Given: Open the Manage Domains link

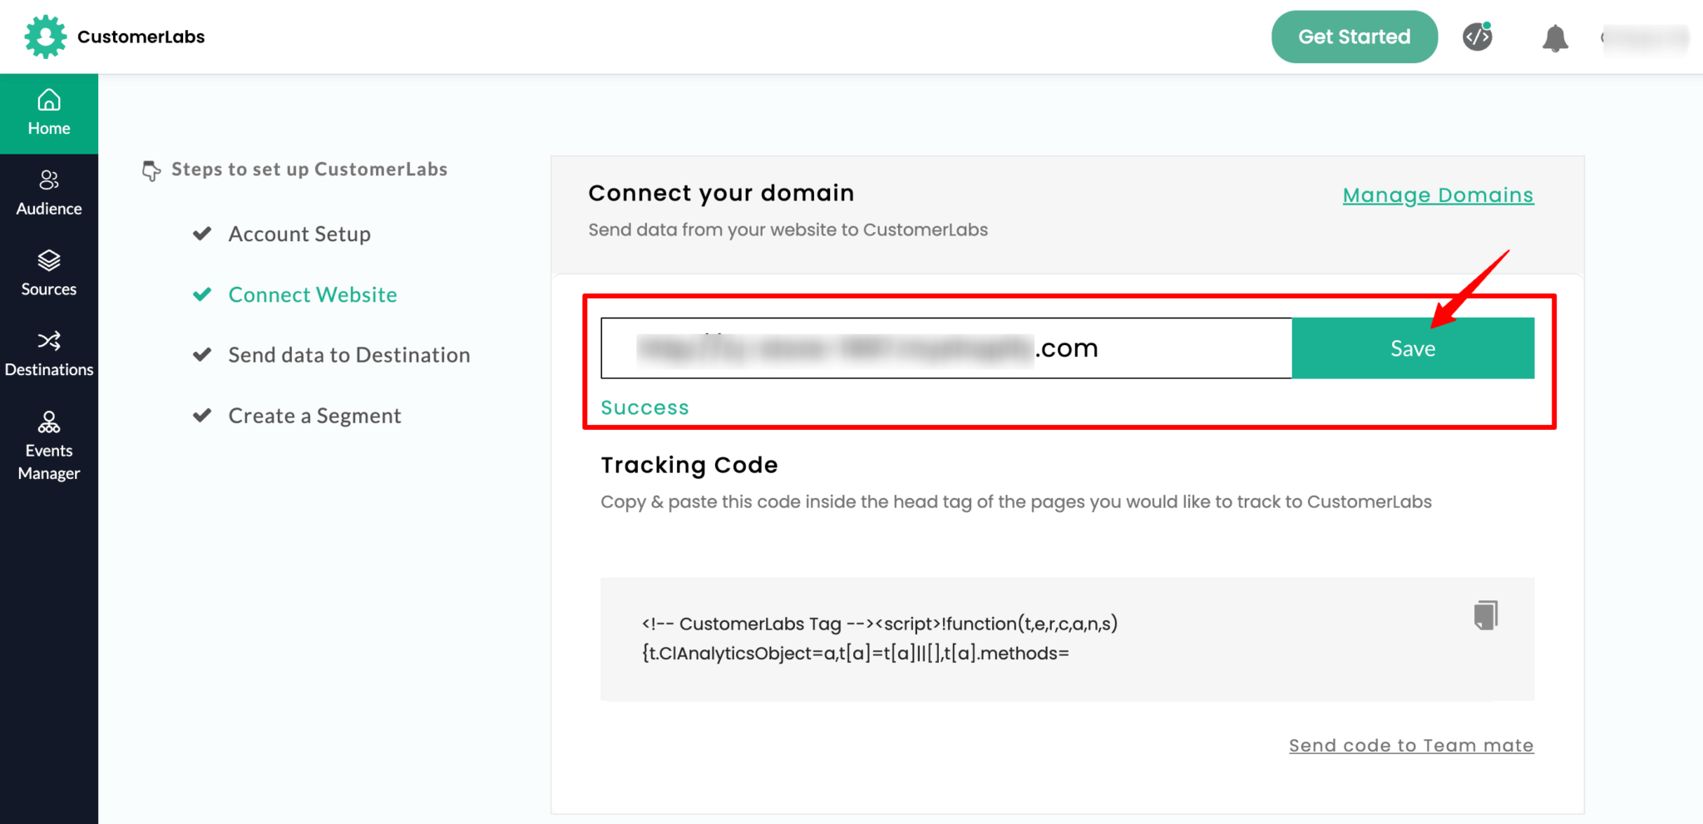Looking at the screenshot, I should (1438, 195).
